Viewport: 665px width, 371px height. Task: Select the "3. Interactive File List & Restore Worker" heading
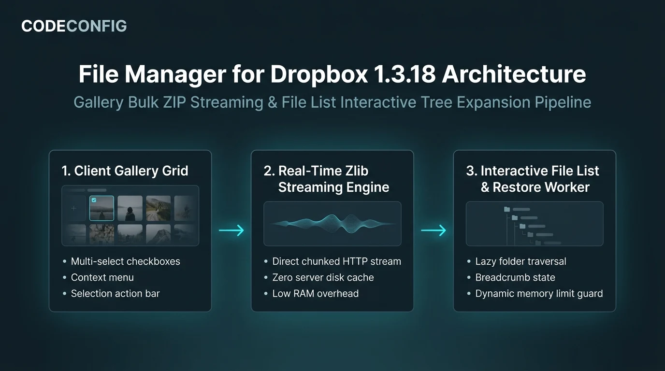click(533, 179)
